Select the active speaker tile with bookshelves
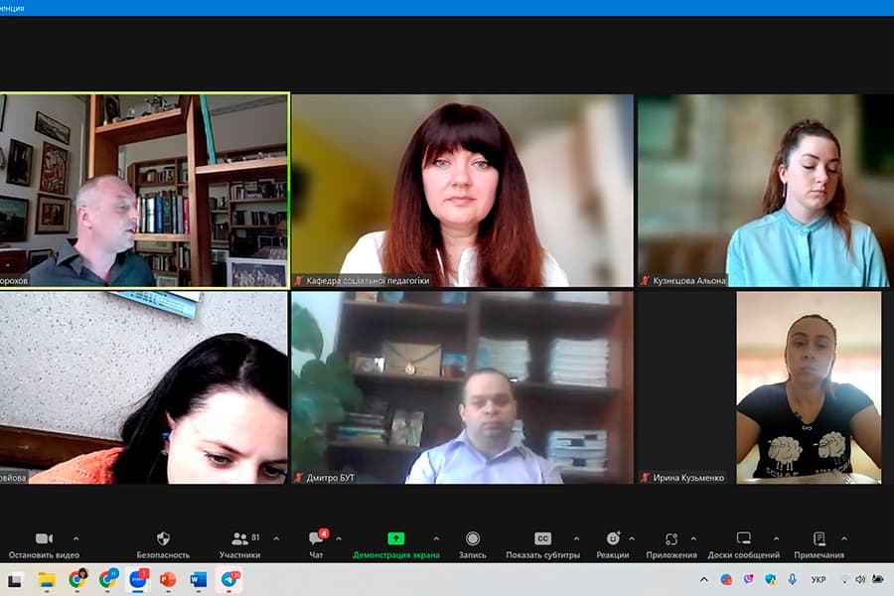Screen dimensions: 894x596 coord(144,191)
